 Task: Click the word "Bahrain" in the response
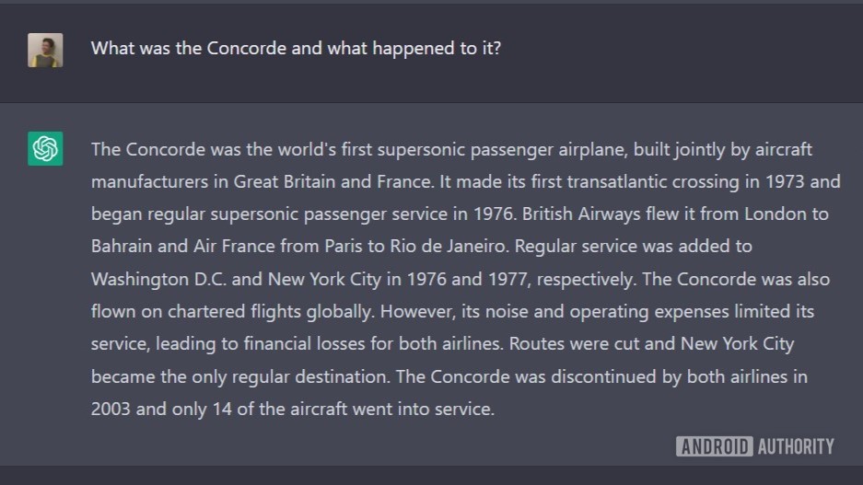point(123,247)
